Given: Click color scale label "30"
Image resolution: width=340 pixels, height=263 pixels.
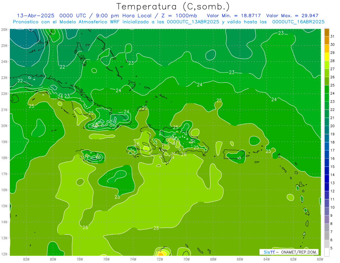Looking at the screenshot, I should (x=333, y=45).
